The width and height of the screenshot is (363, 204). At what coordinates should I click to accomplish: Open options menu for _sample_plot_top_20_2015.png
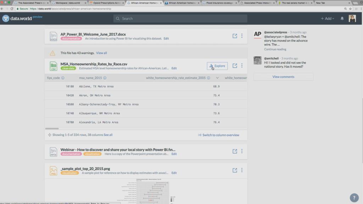(x=242, y=170)
